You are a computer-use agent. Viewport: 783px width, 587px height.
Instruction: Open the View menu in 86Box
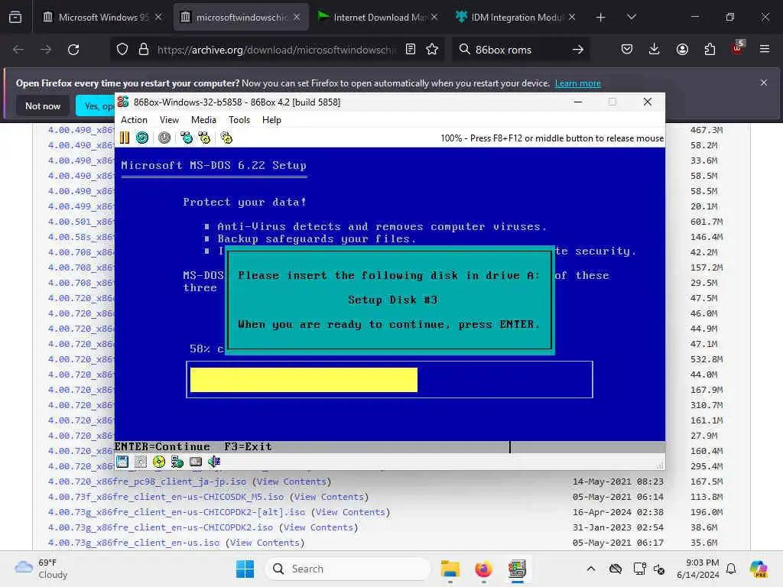(x=169, y=120)
